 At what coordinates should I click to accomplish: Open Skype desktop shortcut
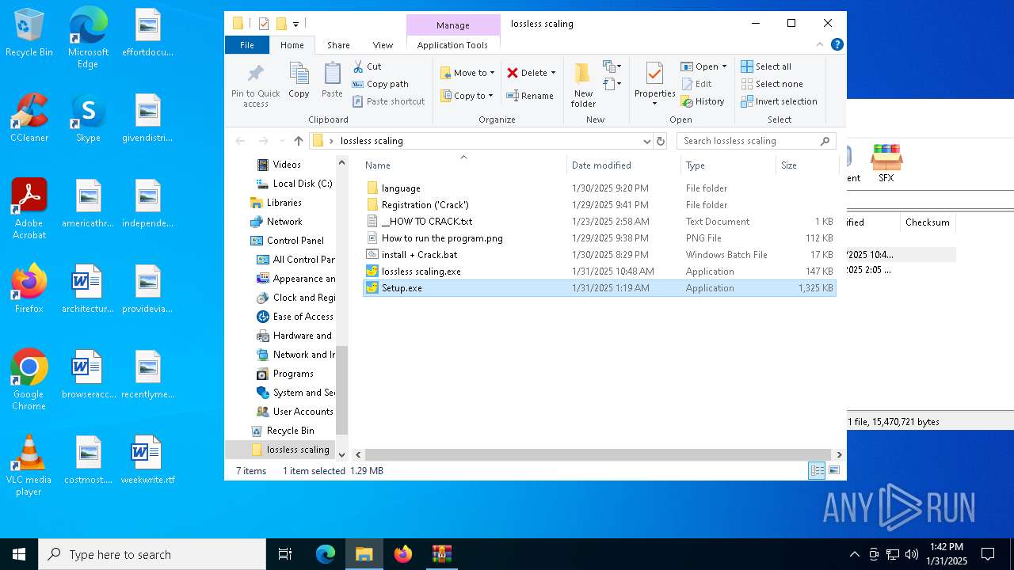[88, 118]
